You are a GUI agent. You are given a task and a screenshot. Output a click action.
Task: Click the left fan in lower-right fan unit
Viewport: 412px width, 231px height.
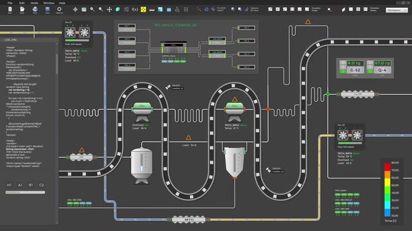343,135
